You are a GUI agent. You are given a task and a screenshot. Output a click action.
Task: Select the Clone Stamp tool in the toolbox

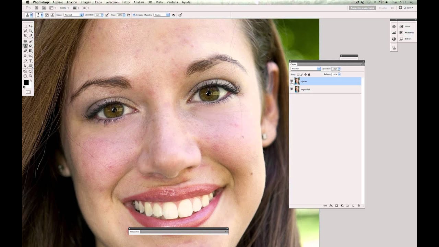pos(25,46)
